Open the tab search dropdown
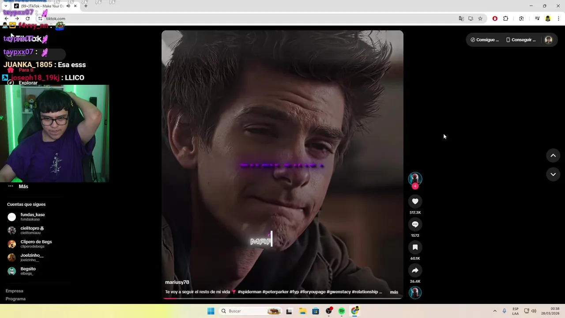 (x=6, y=6)
